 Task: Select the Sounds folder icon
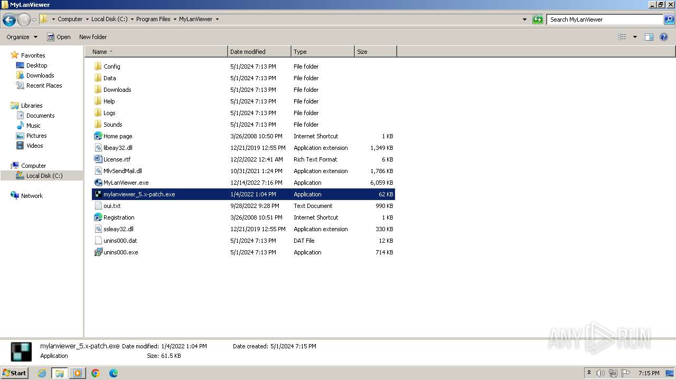point(98,125)
